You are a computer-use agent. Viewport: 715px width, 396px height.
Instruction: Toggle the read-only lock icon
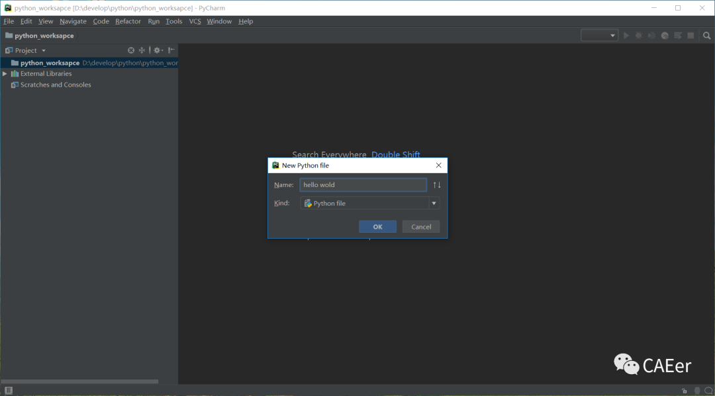coord(685,391)
